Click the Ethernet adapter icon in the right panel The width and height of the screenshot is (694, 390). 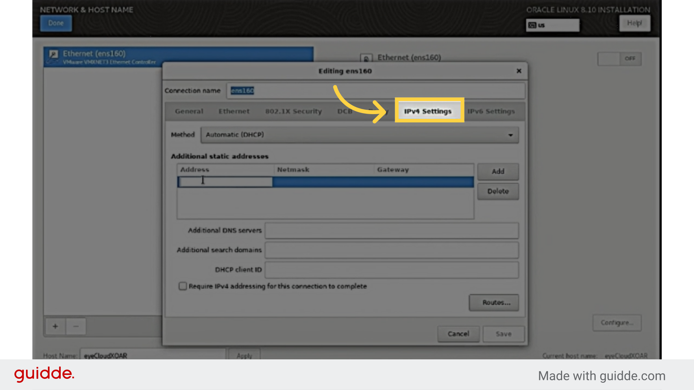[367, 58]
